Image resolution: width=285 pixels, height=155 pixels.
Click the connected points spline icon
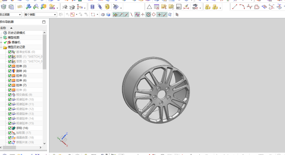(249, 7)
